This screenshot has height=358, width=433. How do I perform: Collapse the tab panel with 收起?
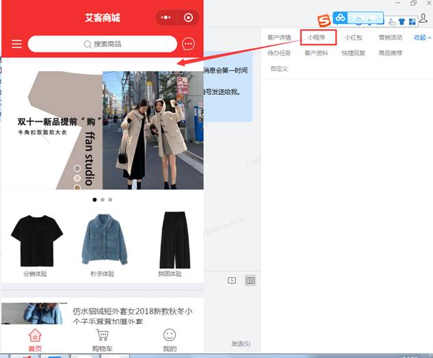coord(422,38)
